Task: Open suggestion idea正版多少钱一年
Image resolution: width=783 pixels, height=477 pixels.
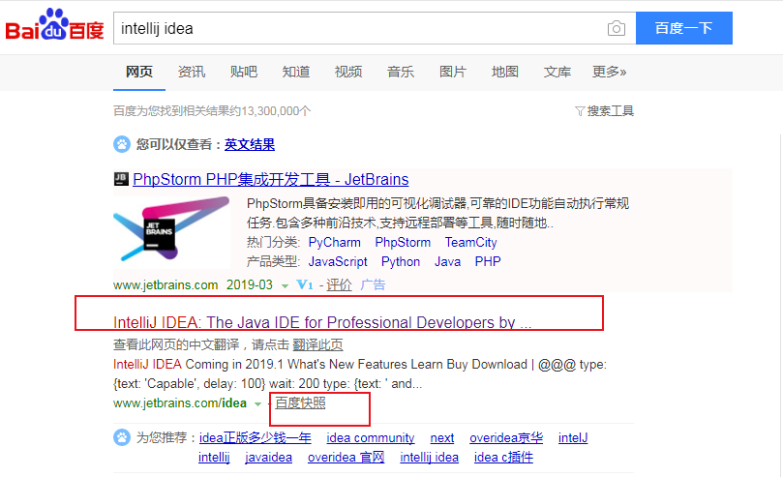Action: 256,438
